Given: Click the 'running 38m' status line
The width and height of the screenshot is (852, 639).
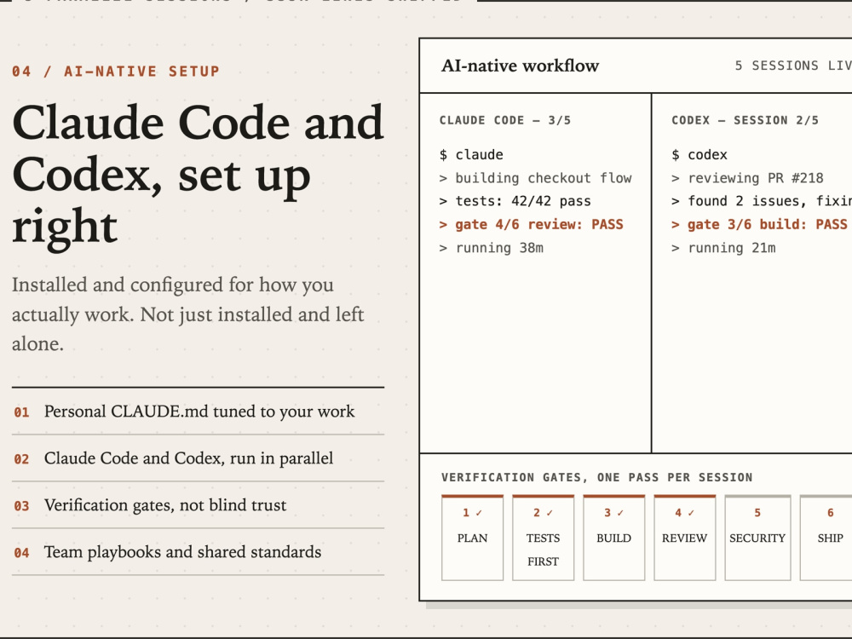Looking at the screenshot, I should point(492,248).
